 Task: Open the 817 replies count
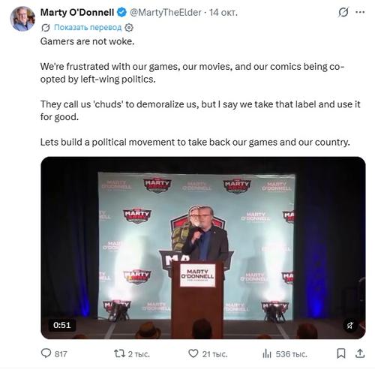pyautogui.click(x=61, y=353)
